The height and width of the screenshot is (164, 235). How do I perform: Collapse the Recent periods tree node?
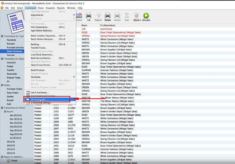tap(5, 111)
